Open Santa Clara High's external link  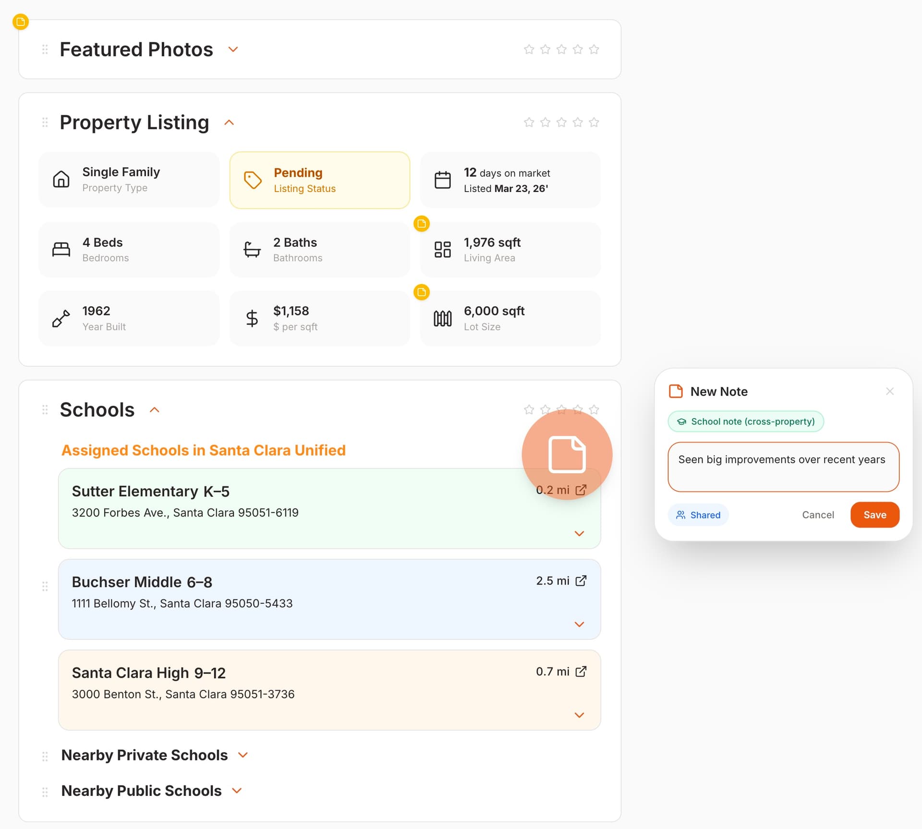pyautogui.click(x=581, y=672)
